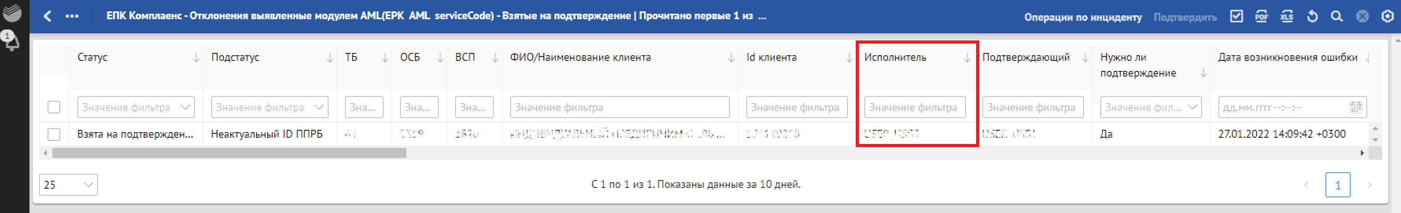Click the horizontal scrollbar thumb

(x=229, y=153)
